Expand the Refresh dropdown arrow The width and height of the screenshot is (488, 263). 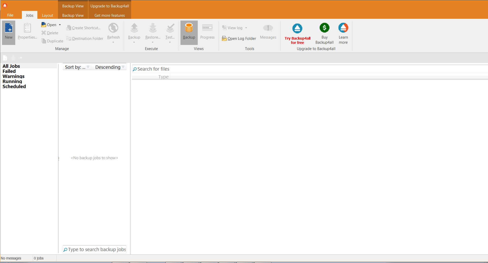(113, 42)
